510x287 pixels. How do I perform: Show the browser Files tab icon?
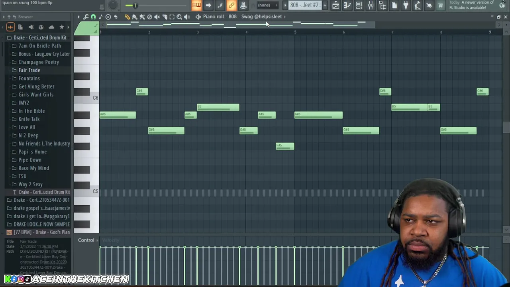(x=20, y=27)
